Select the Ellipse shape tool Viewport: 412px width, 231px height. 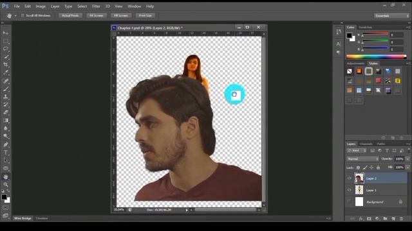coord(6,168)
